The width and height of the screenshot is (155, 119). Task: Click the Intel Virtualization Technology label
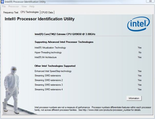50,48
